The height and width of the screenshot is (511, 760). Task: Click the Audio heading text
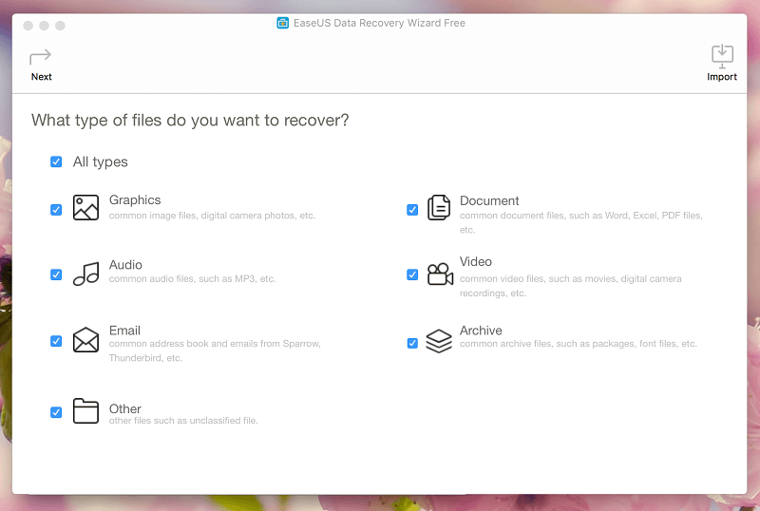click(x=125, y=265)
